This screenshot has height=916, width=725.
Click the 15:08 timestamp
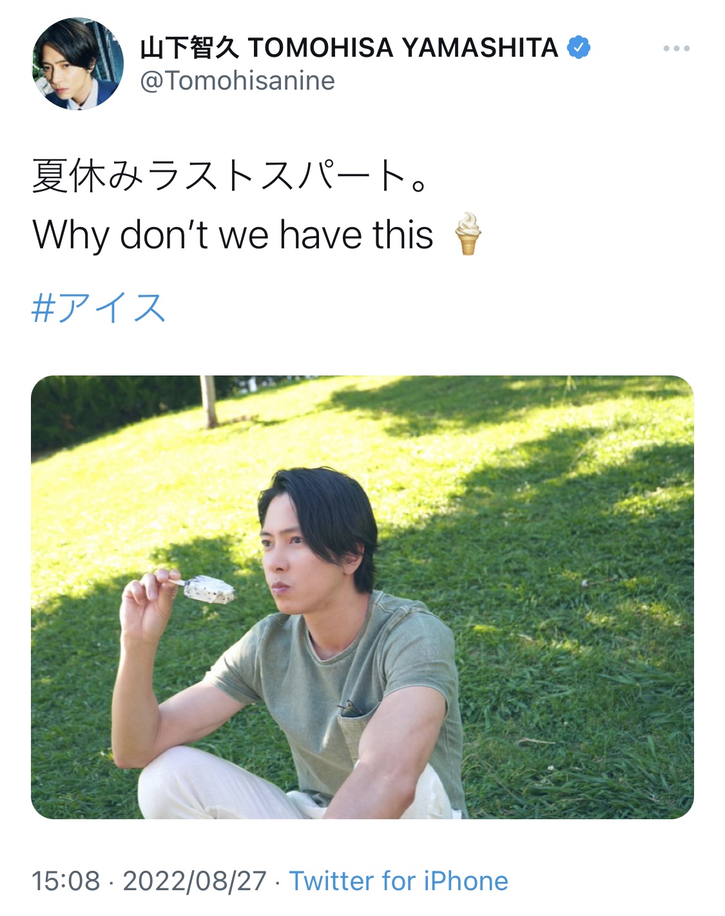[66, 881]
